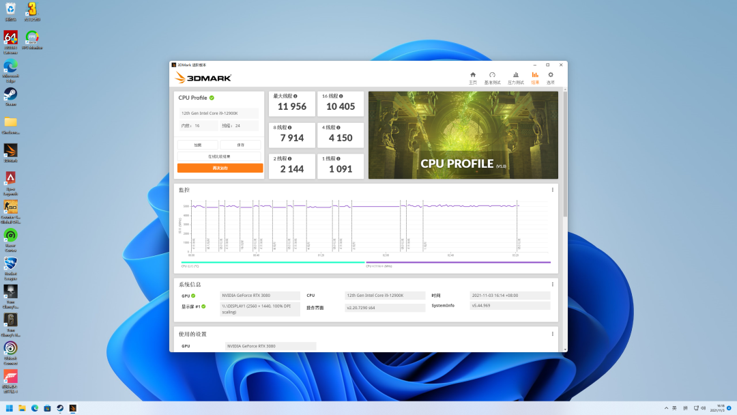737x415 pixels.
Task: Click the time value 2021-11-03 16:14
Action: point(510,296)
